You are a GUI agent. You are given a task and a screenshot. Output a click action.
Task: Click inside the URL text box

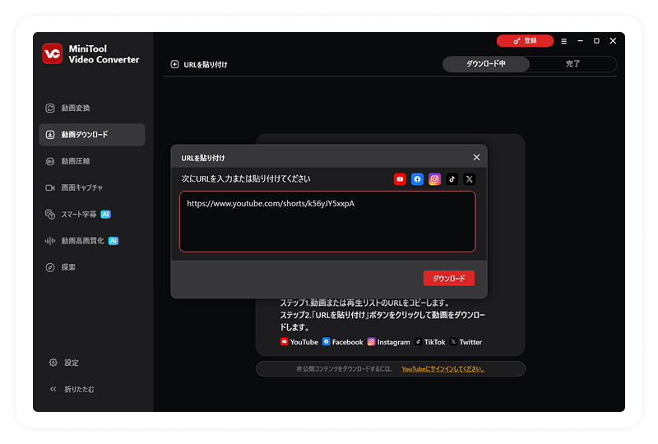point(327,221)
